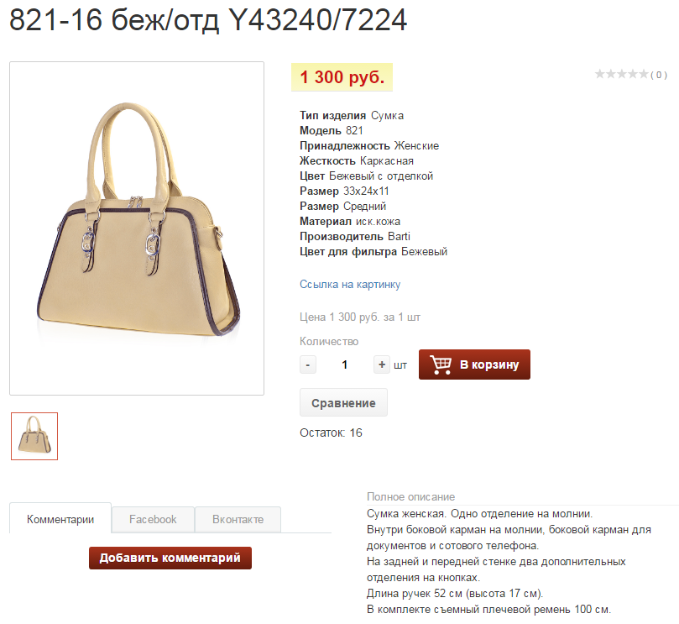
Task: Decrease quantity with the minus button
Action: 308,364
